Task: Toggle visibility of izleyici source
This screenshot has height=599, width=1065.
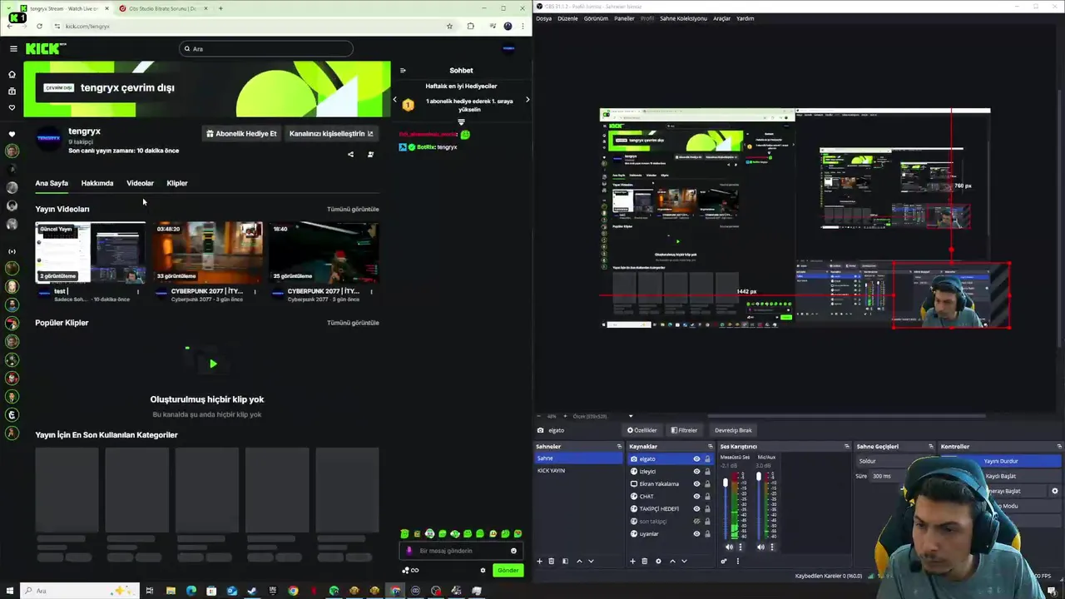Action: tap(696, 472)
